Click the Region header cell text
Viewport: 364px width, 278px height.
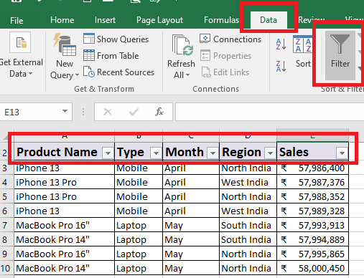[241, 152]
